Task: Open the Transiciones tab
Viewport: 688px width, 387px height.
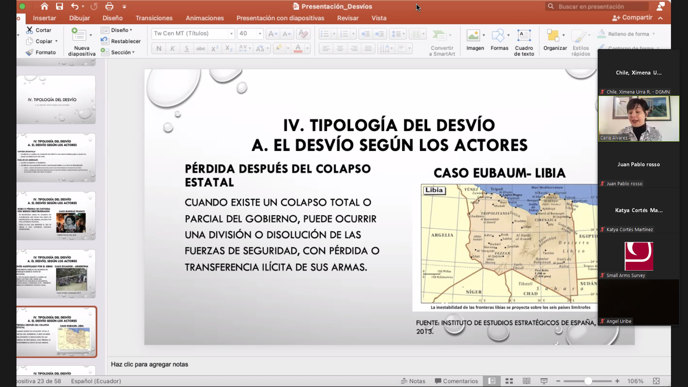Action: pyautogui.click(x=154, y=18)
